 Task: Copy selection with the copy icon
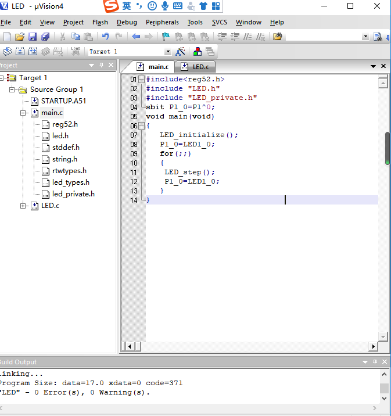tap(76, 37)
